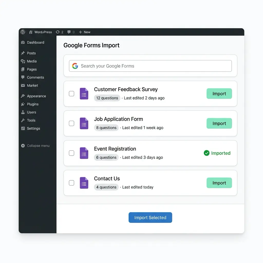
Task: Click the Google G logo in search box
Action: pos(75,66)
